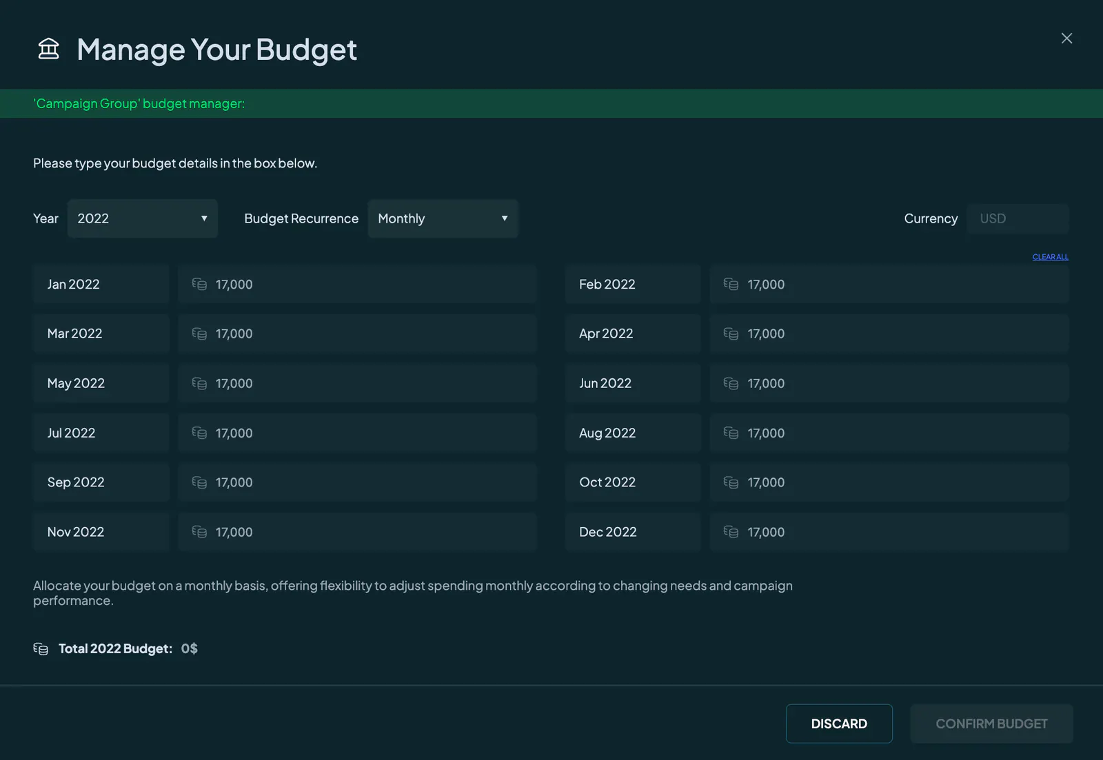Click the CLEAR ALL link
Image resolution: width=1103 pixels, height=760 pixels.
1051,257
